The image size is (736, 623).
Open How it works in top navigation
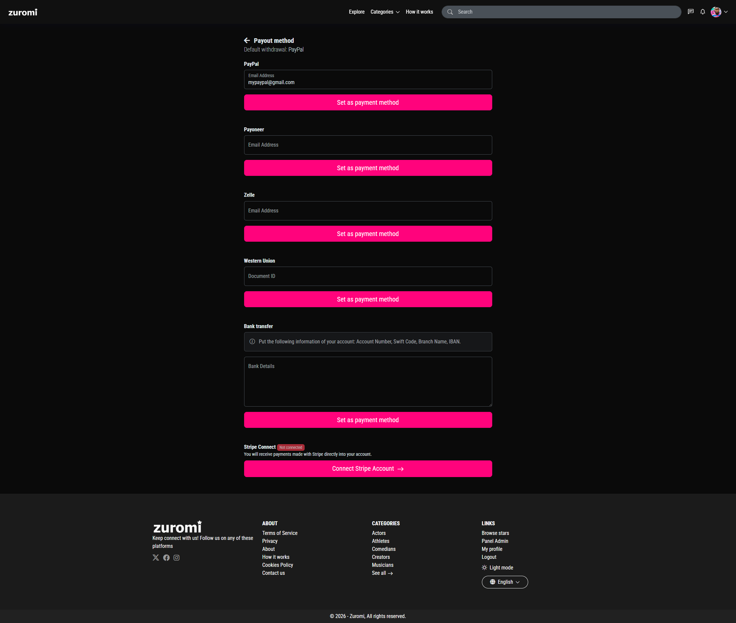click(x=419, y=12)
